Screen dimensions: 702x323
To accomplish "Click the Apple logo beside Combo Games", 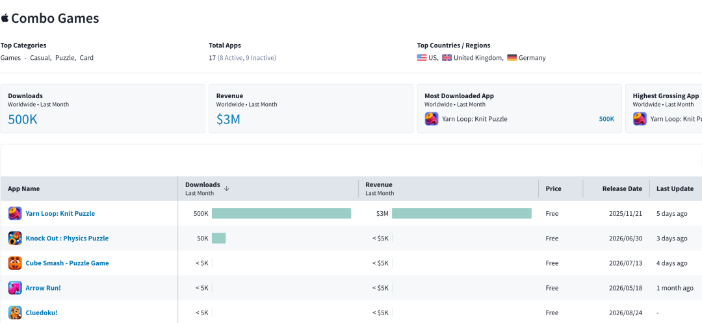I will [x=5, y=18].
